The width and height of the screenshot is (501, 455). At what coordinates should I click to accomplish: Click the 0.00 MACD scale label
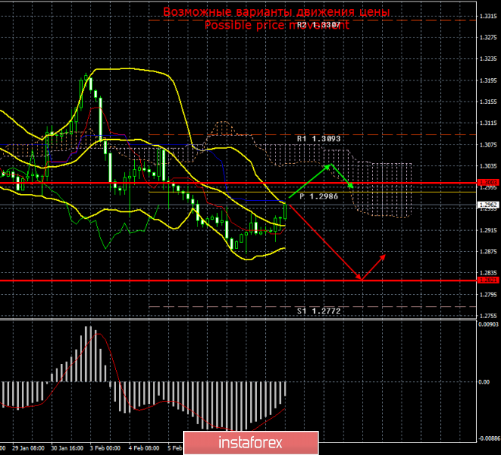pyautogui.click(x=485, y=382)
